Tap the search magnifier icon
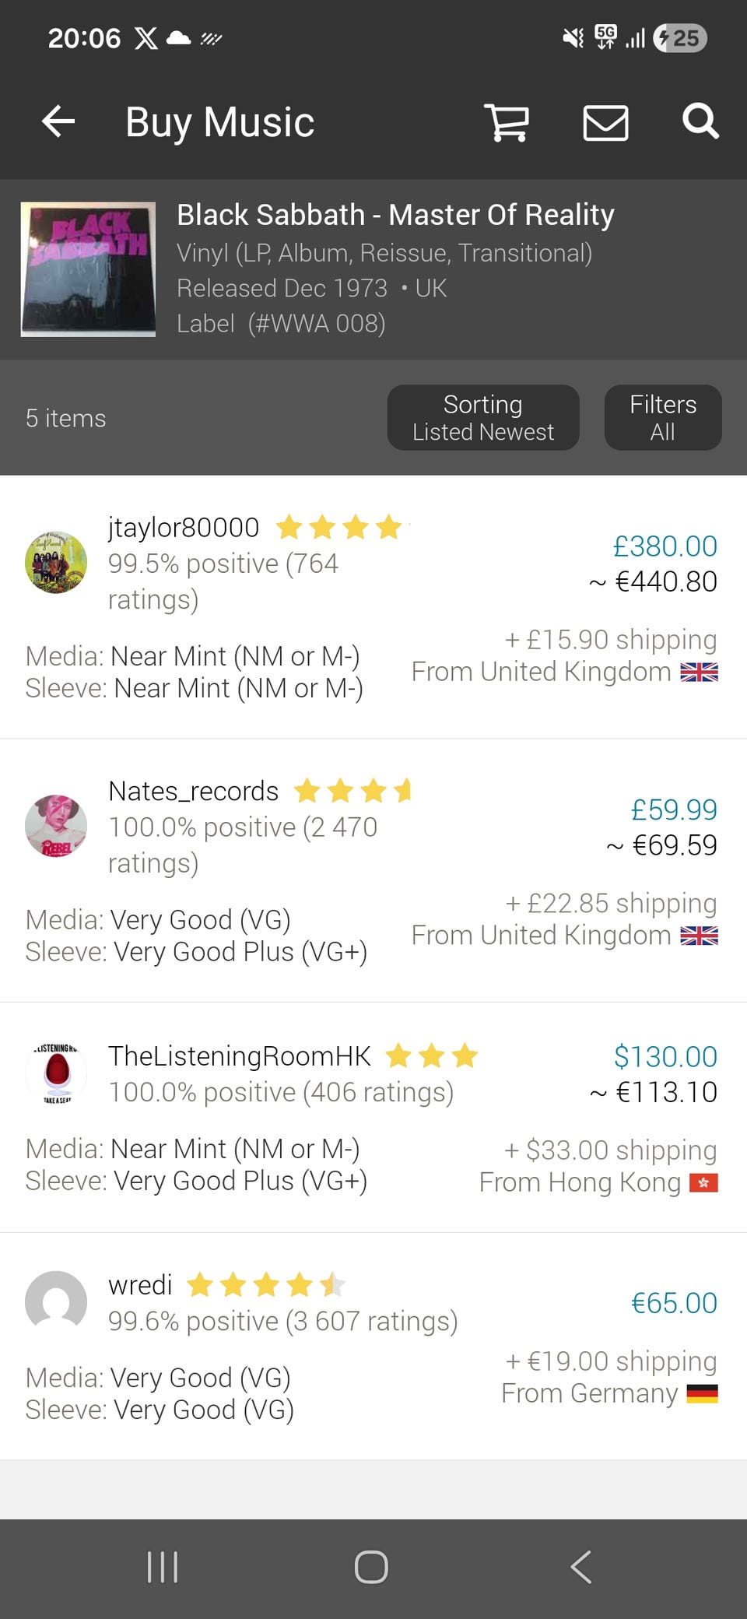Image resolution: width=747 pixels, height=1619 pixels. pos(700,121)
